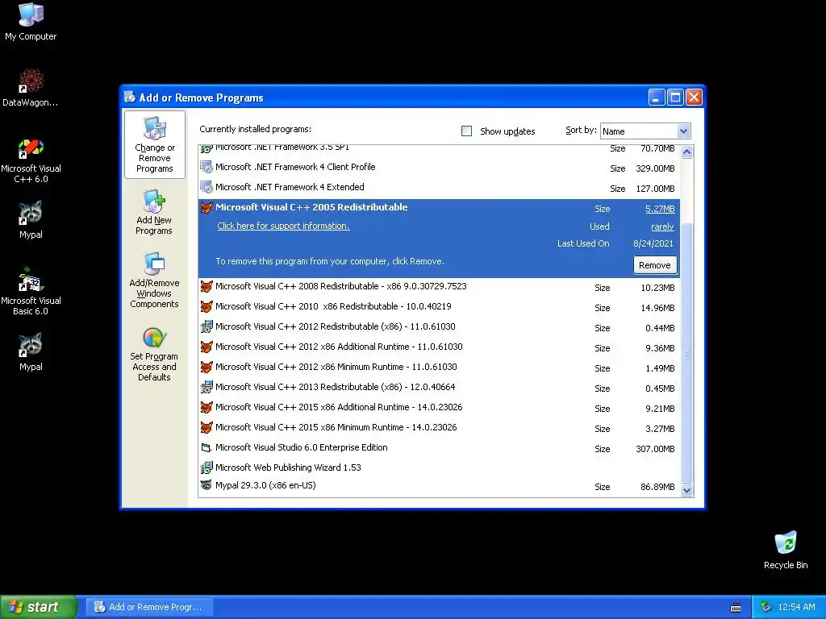Open Click here for support information link

283,226
